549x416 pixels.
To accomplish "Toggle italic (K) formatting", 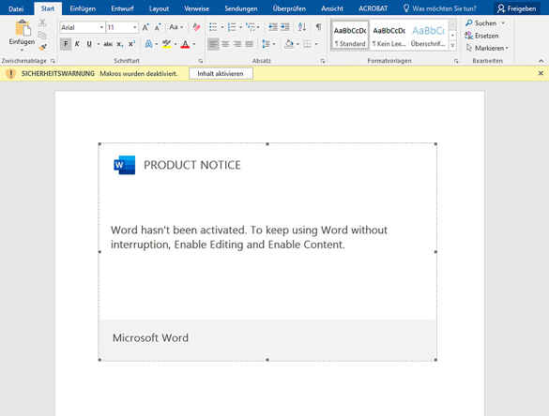I will pos(77,44).
